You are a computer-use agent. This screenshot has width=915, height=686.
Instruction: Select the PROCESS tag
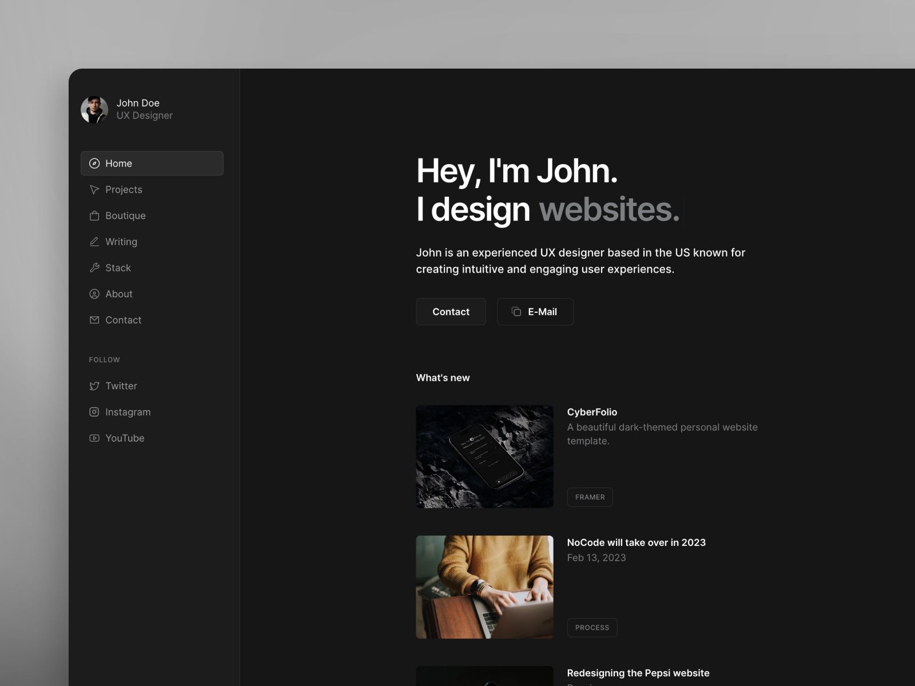(x=592, y=628)
